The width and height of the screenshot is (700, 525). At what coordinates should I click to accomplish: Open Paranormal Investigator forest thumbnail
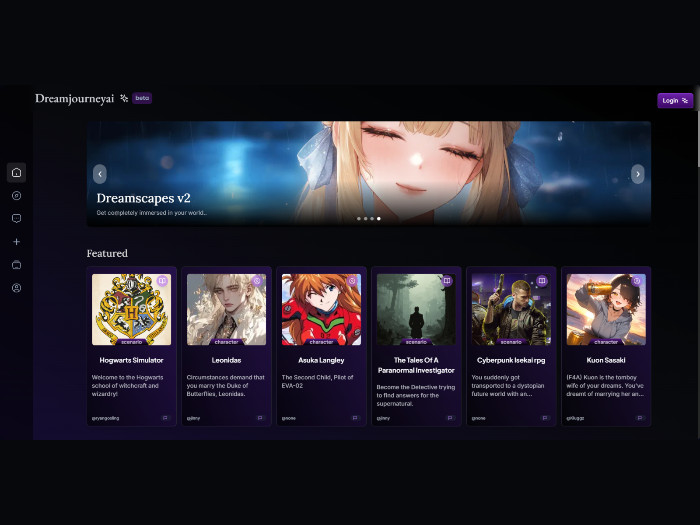pos(416,309)
